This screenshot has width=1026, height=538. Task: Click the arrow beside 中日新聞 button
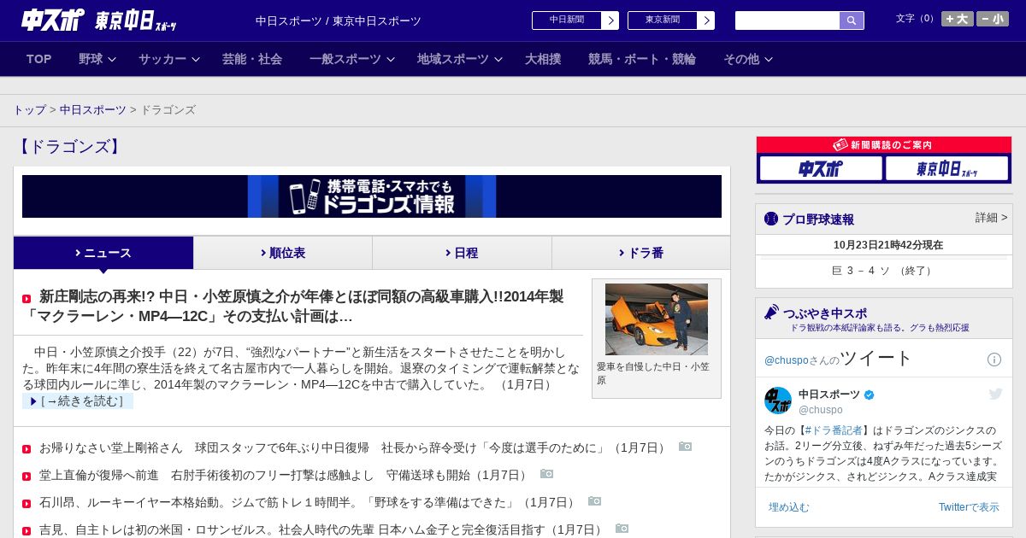click(x=610, y=20)
